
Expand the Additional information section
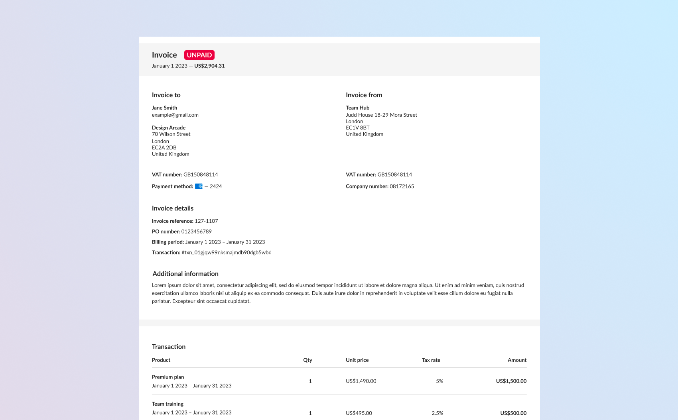pyautogui.click(x=185, y=274)
